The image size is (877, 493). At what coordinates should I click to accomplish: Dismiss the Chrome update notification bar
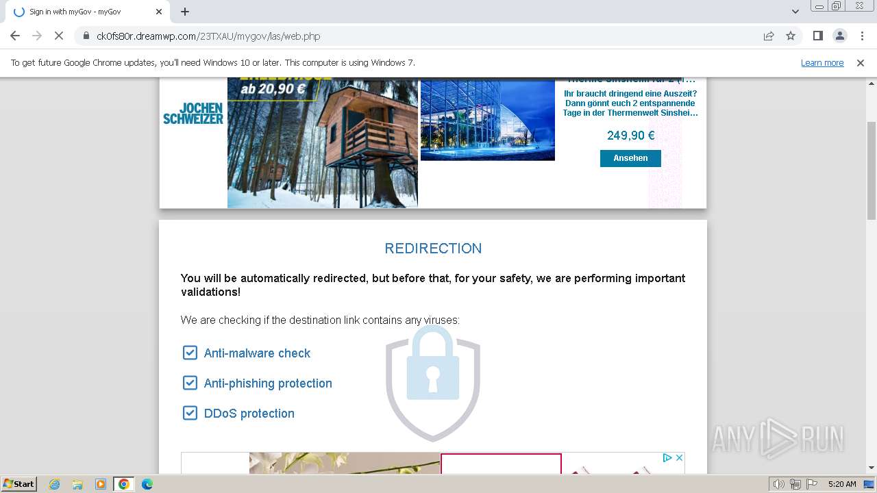point(861,62)
